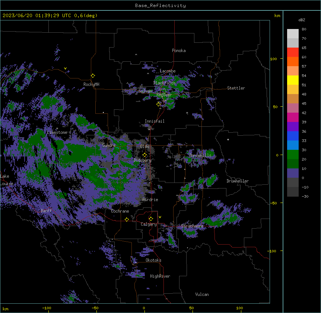
Task: Click the Olds town label
Action: click(144, 146)
